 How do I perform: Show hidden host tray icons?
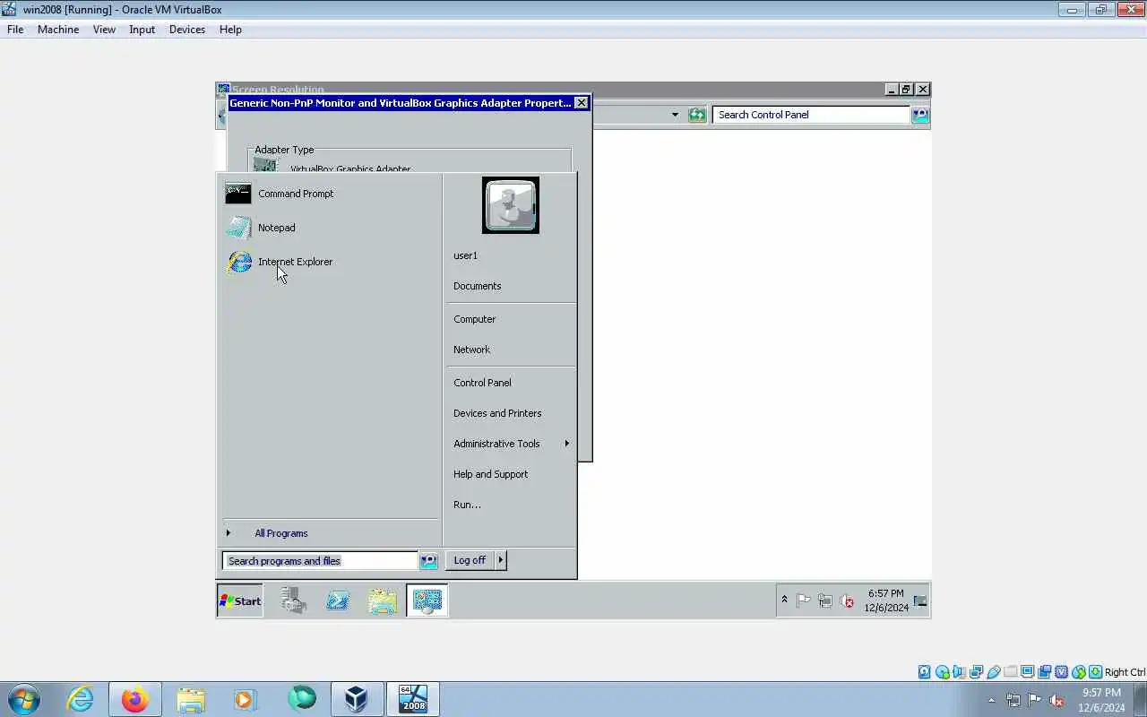coord(991,701)
